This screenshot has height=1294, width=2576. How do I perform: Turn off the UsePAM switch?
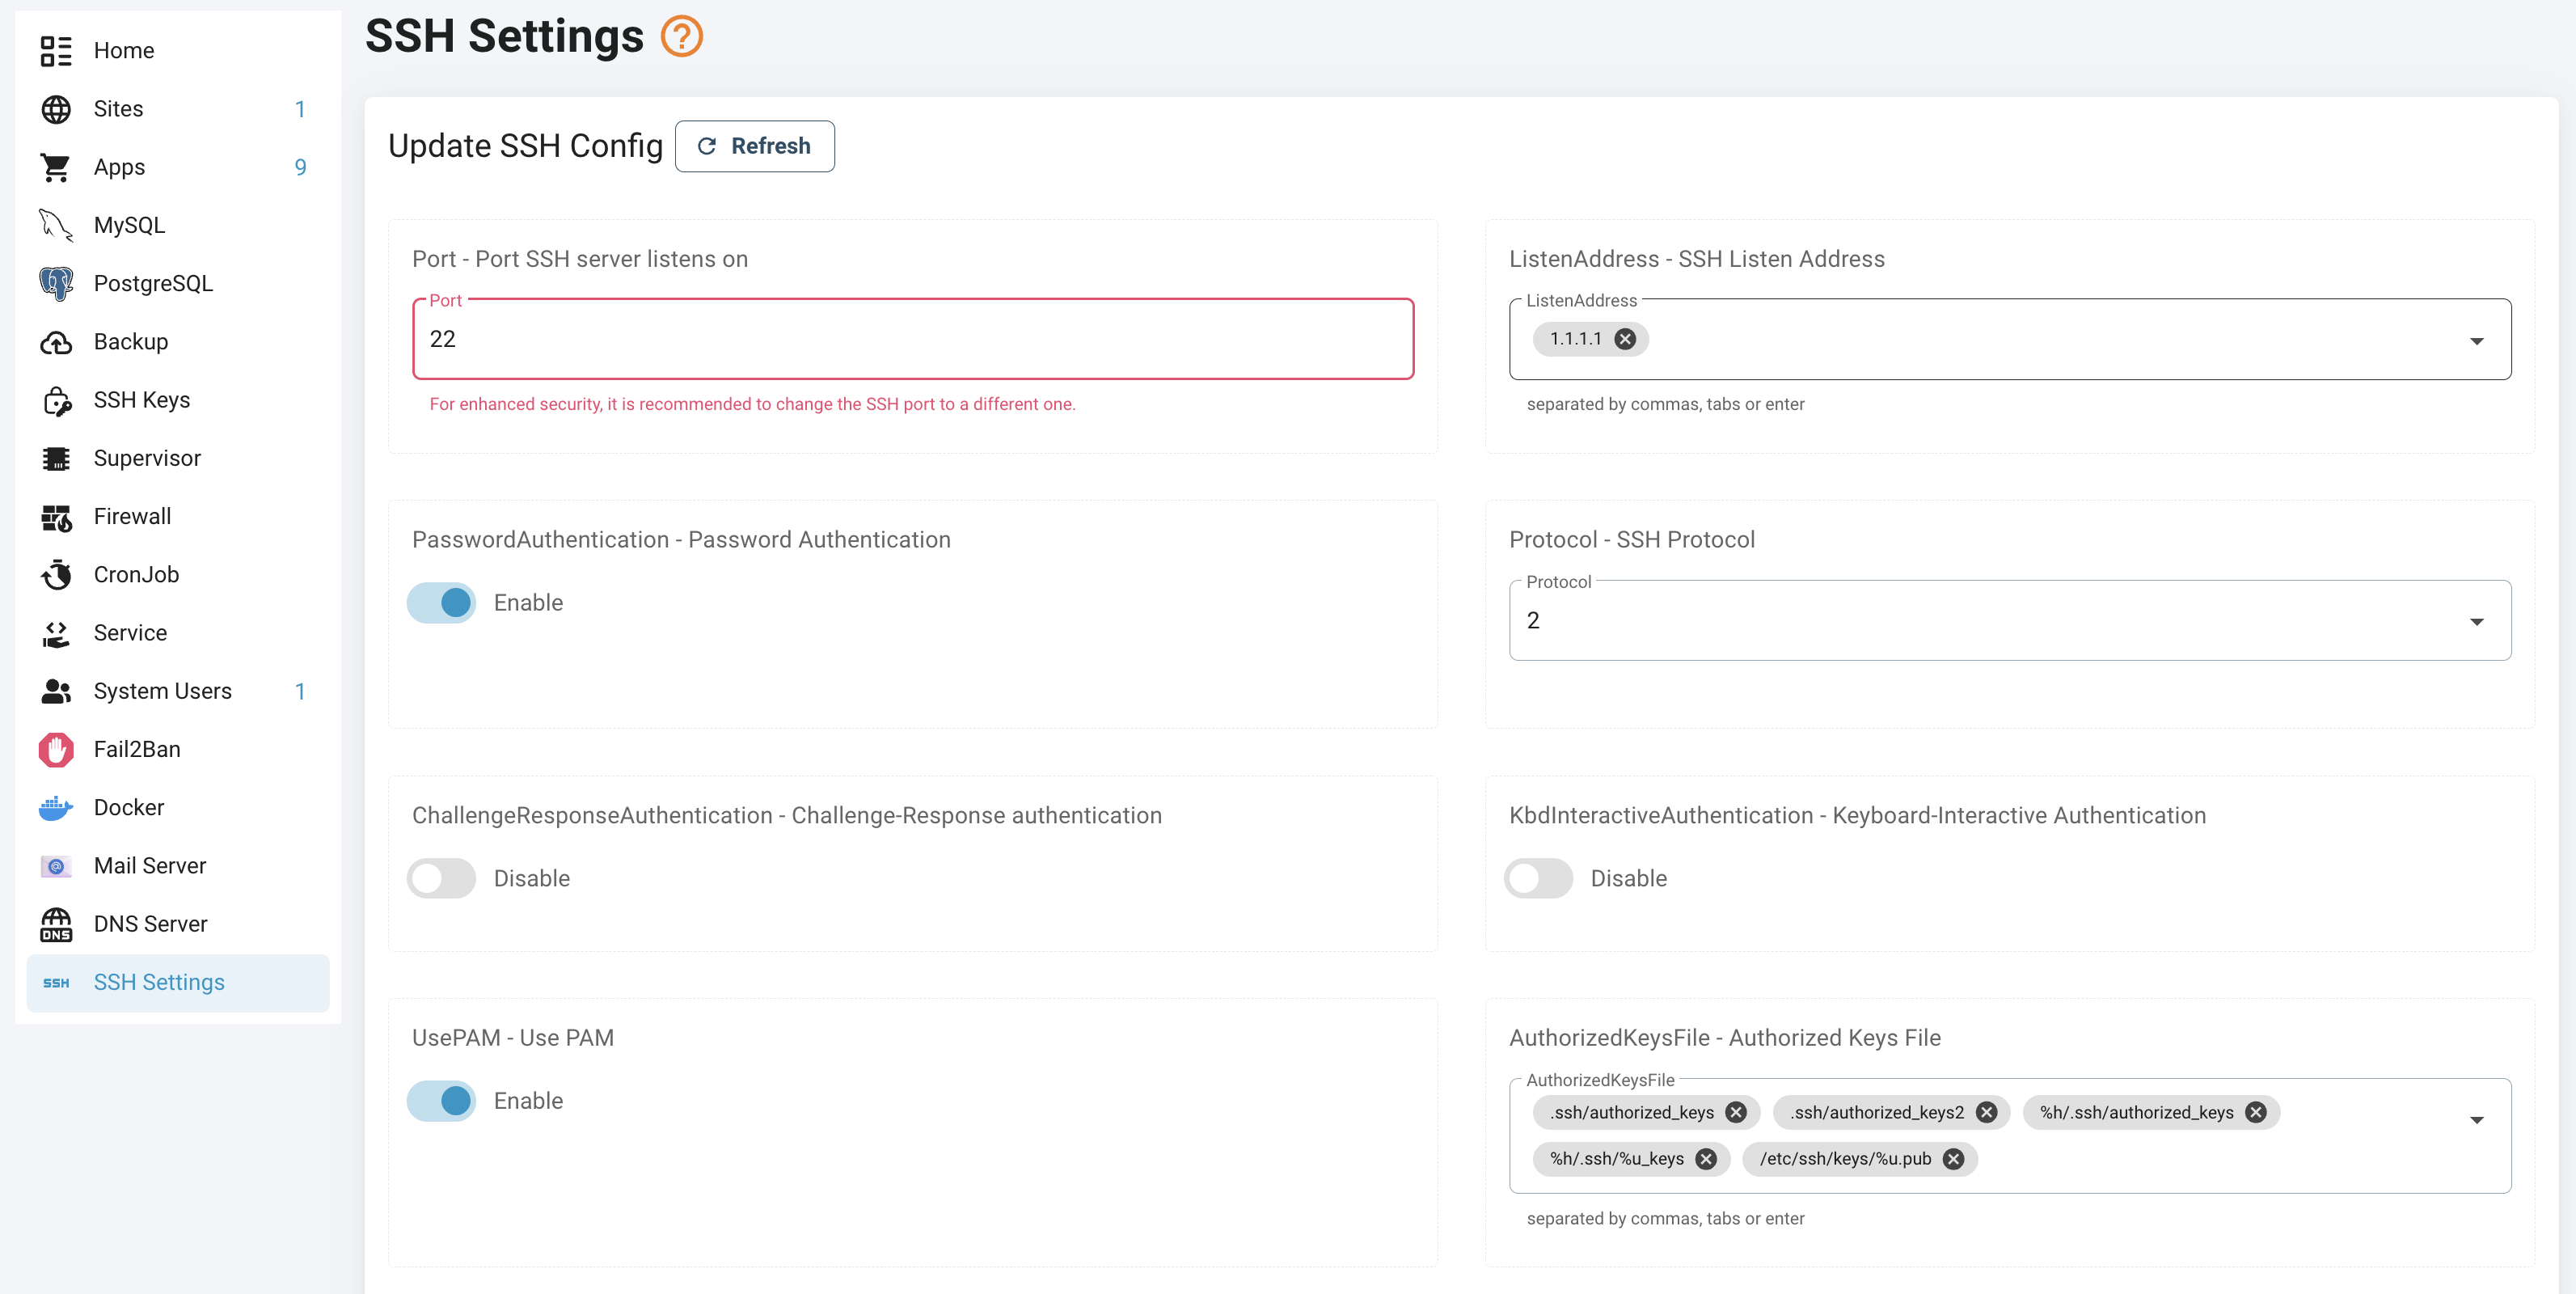[x=442, y=1101]
